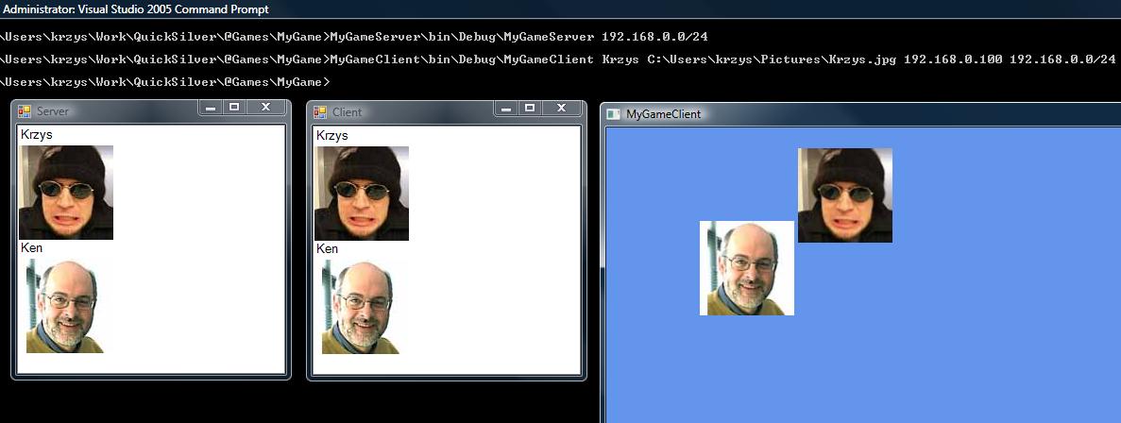The image size is (1121, 423).
Task: Minimize the Server window
Action: tap(211, 108)
